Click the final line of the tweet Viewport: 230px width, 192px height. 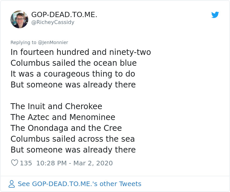[x=73, y=150]
